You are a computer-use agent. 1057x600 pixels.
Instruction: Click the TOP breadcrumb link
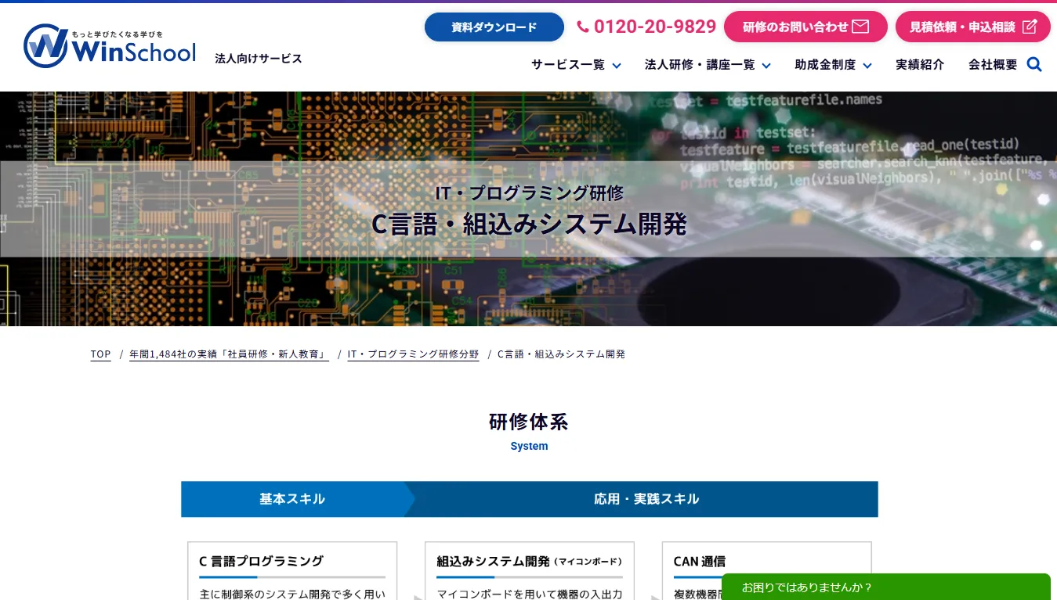point(100,354)
